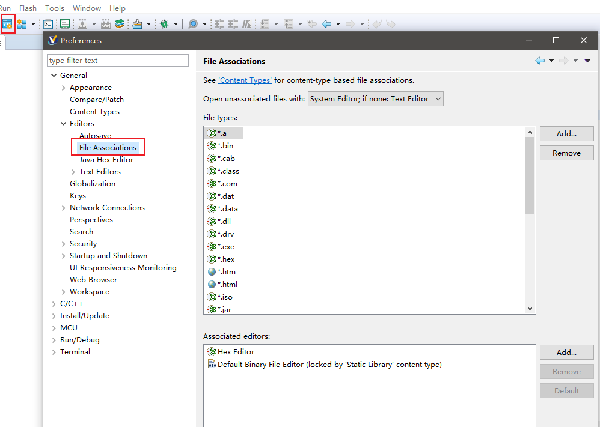600x427 pixels.
Task: Click the file types scrollbar up arrow
Action: pyautogui.click(x=530, y=132)
